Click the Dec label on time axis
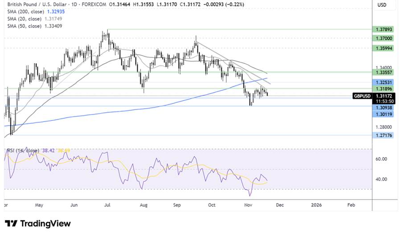Image resolution: width=402 pixels, height=236 pixels. 280,205
